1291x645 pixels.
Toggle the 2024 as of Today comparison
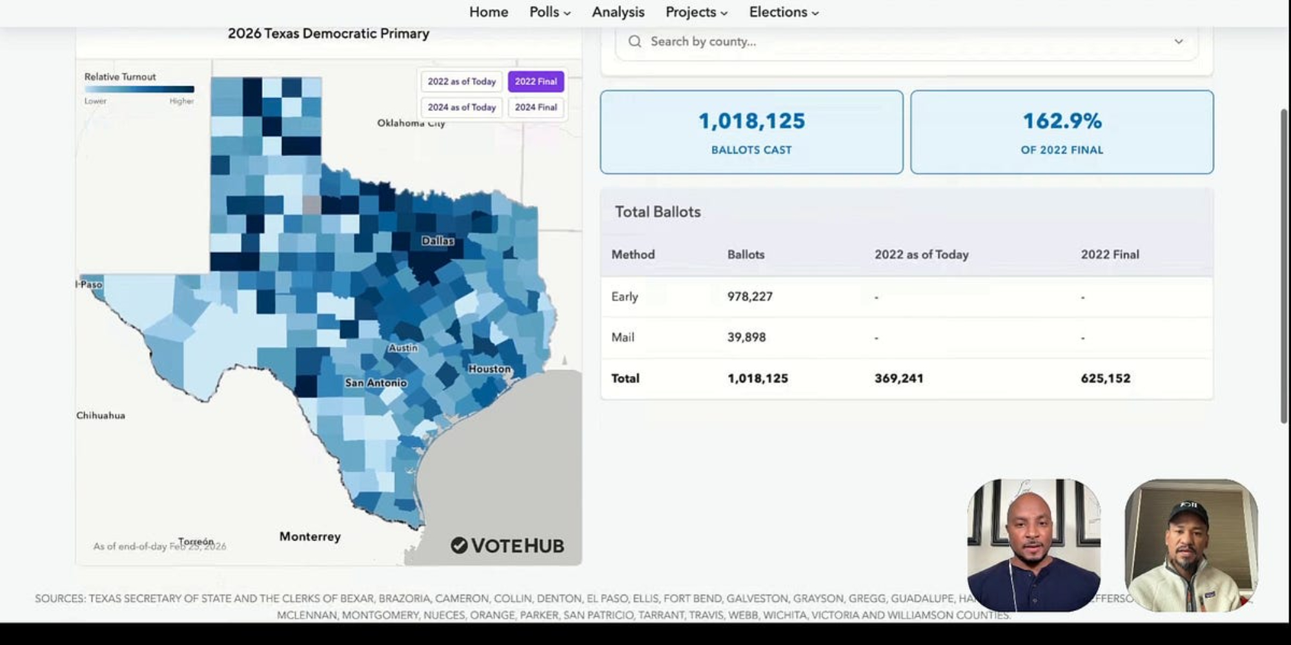point(461,107)
